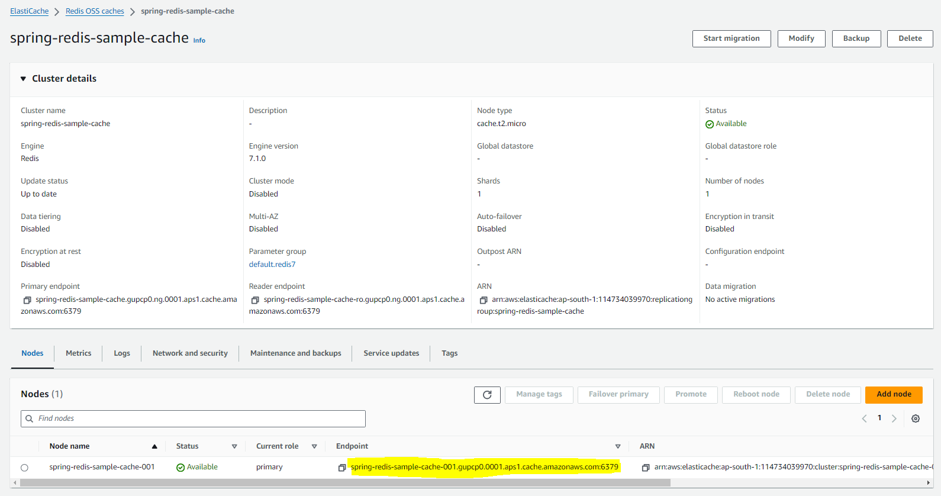Go to previous nodes page arrow
Viewport: 941px width, 496px height.
pyautogui.click(x=864, y=418)
